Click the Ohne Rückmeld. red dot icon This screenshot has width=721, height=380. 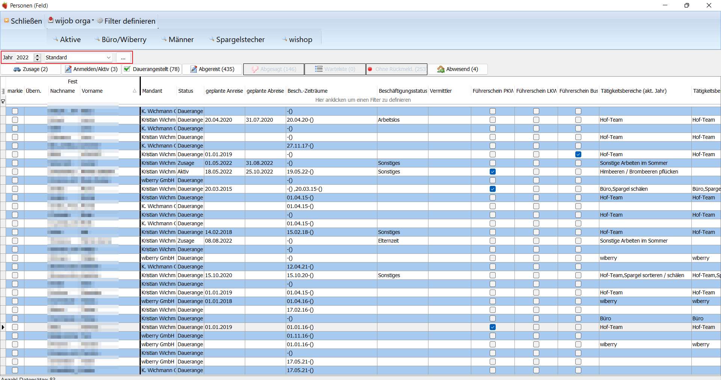[370, 69]
